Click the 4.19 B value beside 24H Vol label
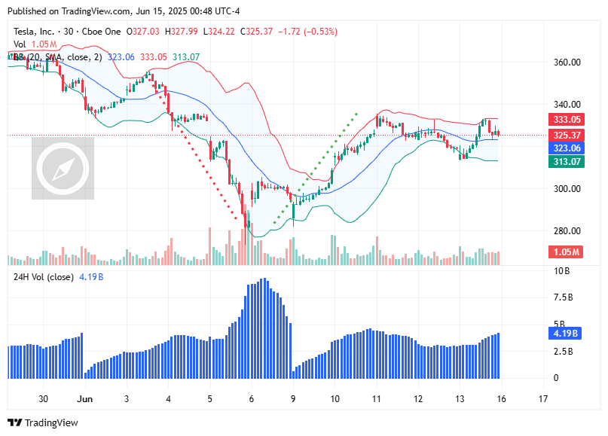 click(x=91, y=276)
